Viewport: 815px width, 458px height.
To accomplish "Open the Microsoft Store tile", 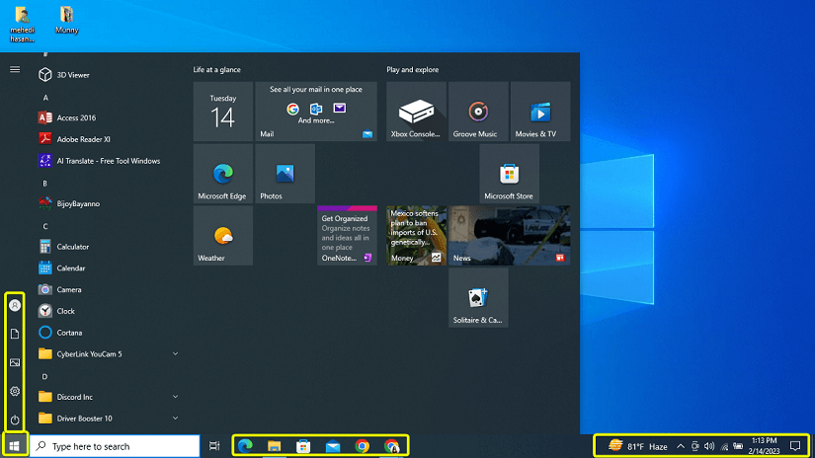I will tap(510, 174).
